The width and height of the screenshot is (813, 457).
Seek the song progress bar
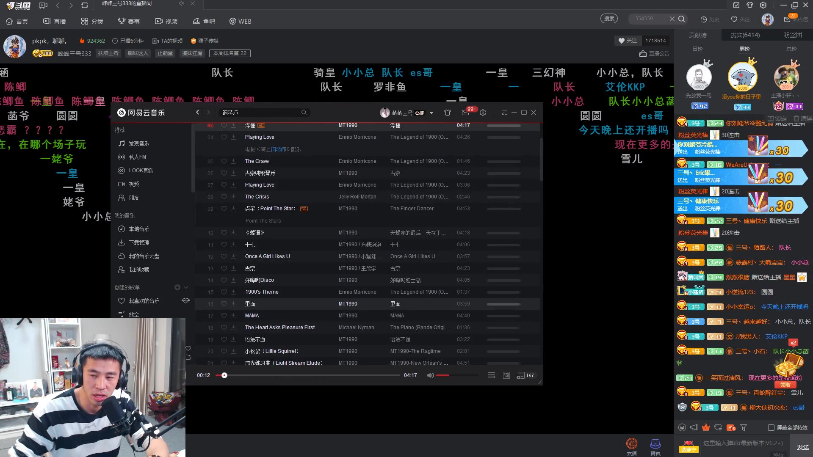pos(307,375)
